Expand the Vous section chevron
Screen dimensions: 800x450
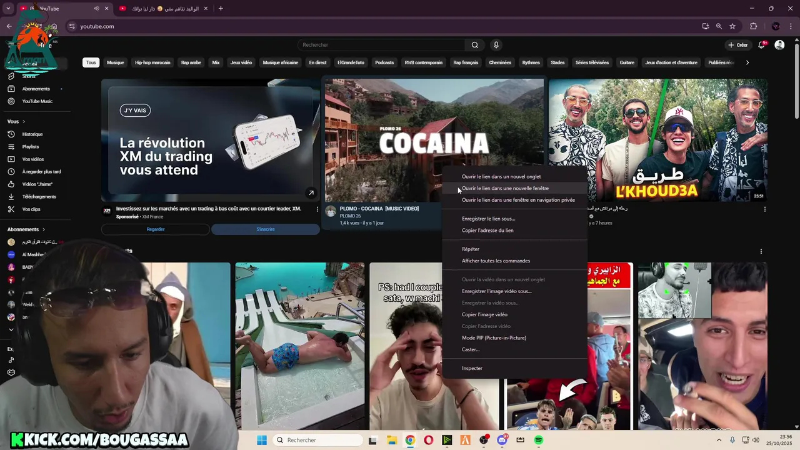pyautogui.click(x=24, y=122)
